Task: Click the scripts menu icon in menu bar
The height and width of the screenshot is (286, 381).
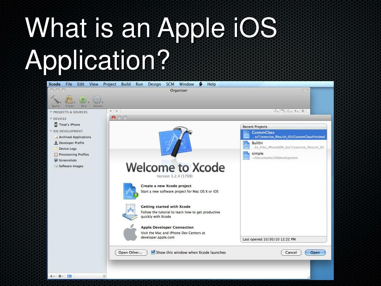Action: (x=201, y=84)
